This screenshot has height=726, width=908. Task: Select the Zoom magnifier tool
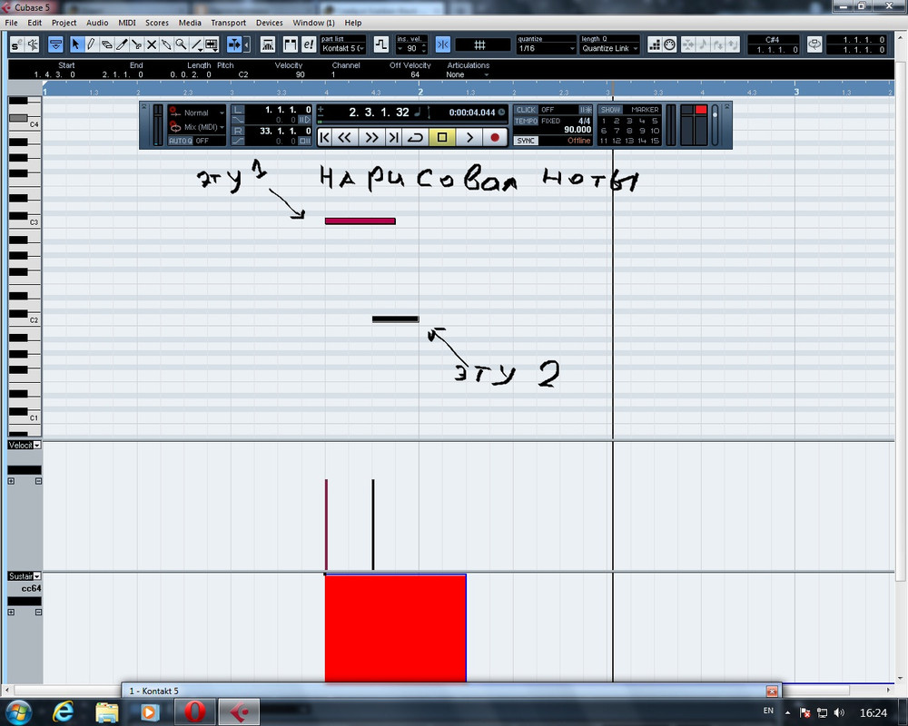(182, 44)
